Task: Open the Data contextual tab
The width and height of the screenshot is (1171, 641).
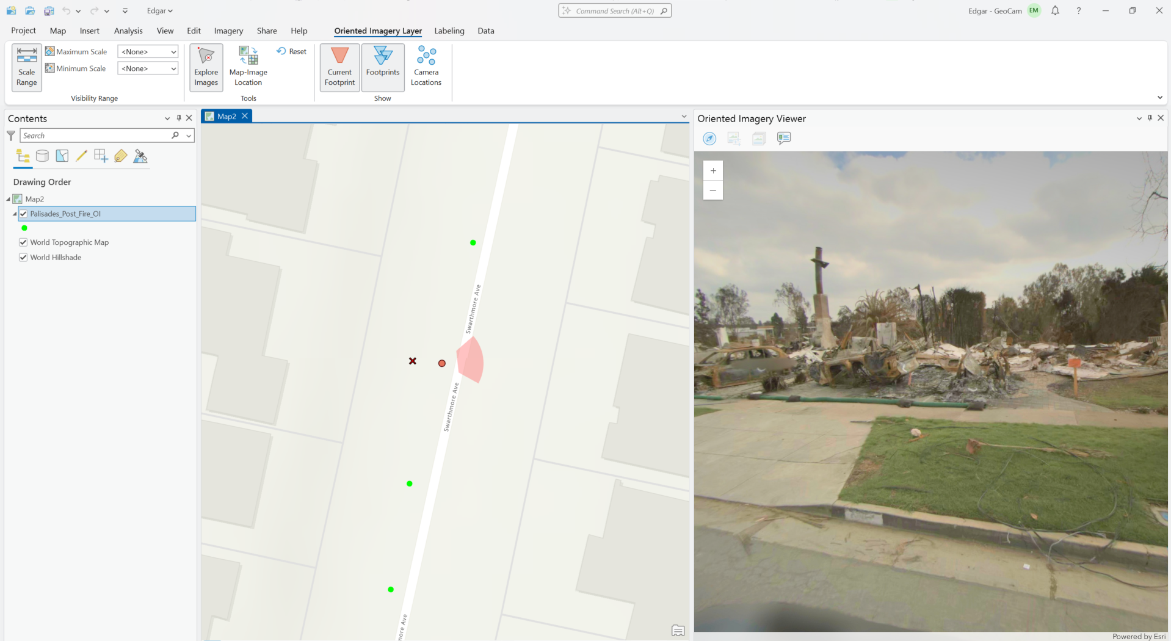Action: pyautogui.click(x=486, y=31)
